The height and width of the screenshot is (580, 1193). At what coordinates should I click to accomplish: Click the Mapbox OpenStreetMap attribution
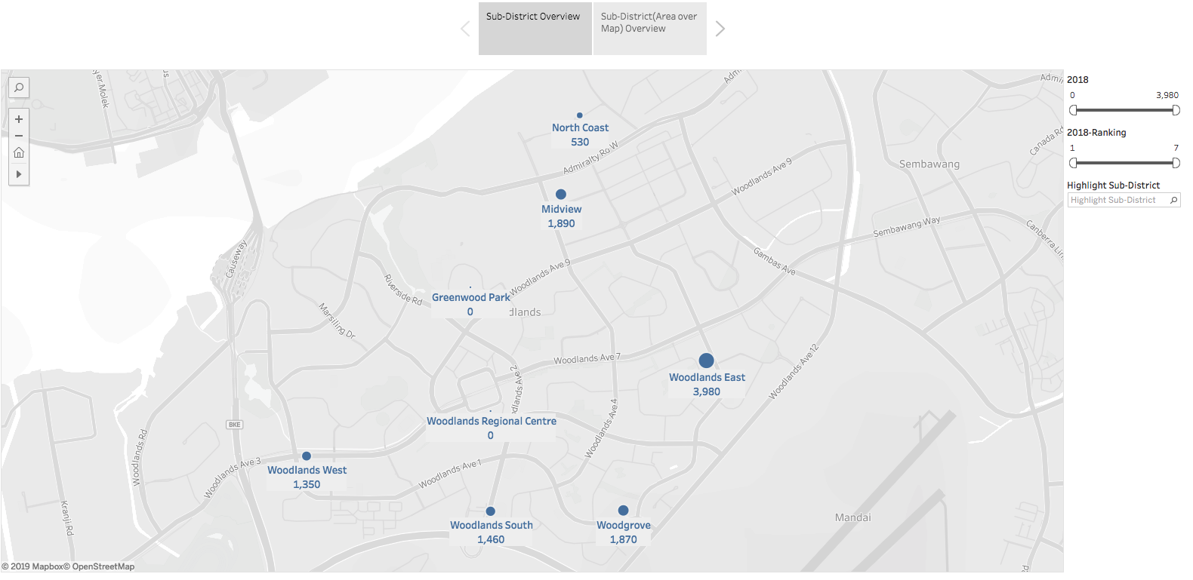(x=68, y=566)
